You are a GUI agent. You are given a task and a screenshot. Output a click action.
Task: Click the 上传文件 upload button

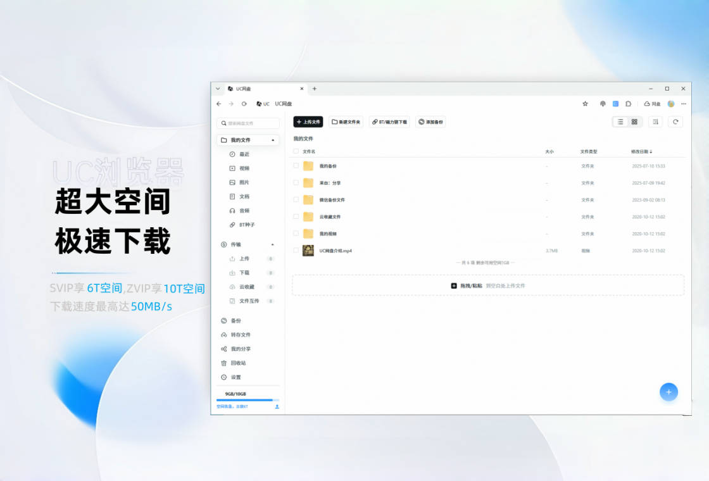click(x=308, y=122)
